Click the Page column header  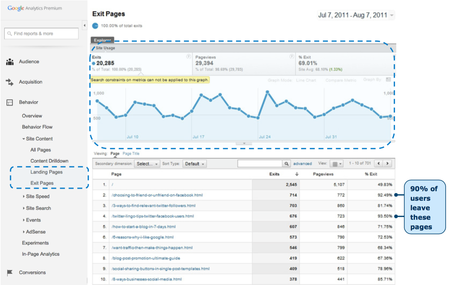click(x=116, y=174)
